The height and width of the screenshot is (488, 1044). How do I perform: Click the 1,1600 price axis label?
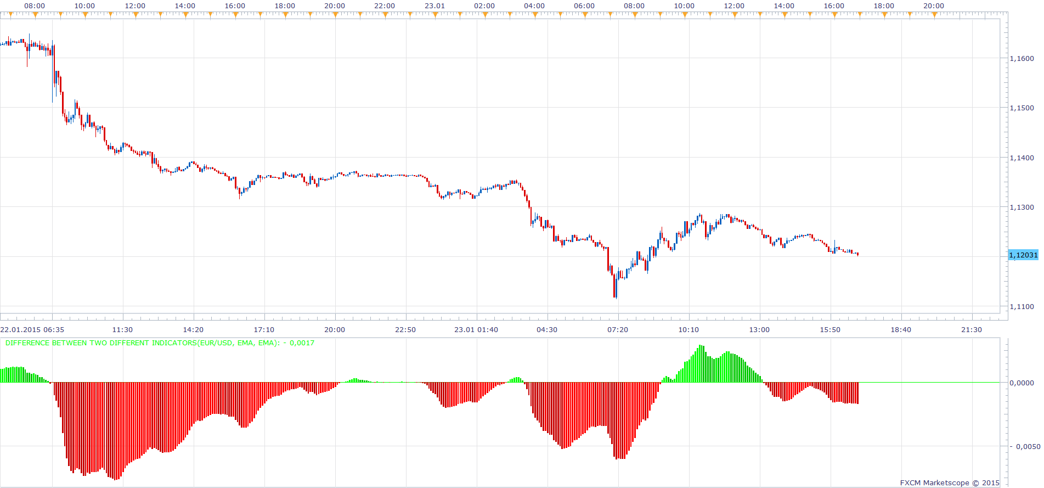[x=1022, y=58]
